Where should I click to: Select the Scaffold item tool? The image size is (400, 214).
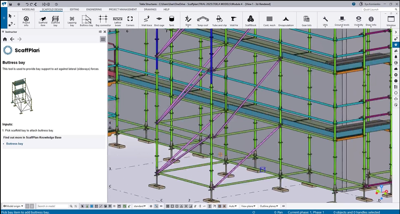[x=43, y=21]
